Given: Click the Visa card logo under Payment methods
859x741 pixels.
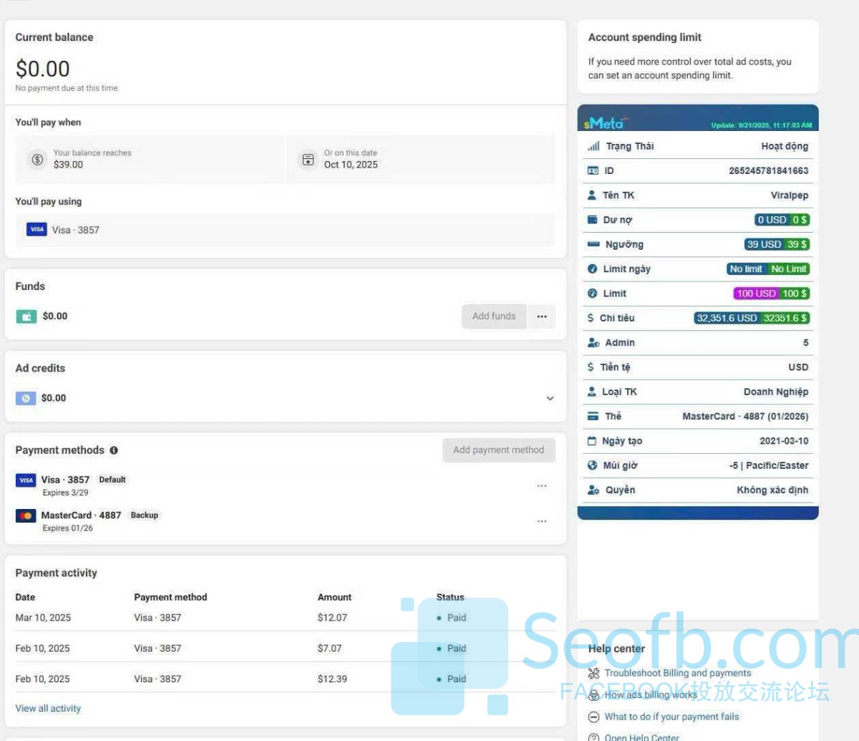Looking at the screenshot, I should [x=26, y=480].
